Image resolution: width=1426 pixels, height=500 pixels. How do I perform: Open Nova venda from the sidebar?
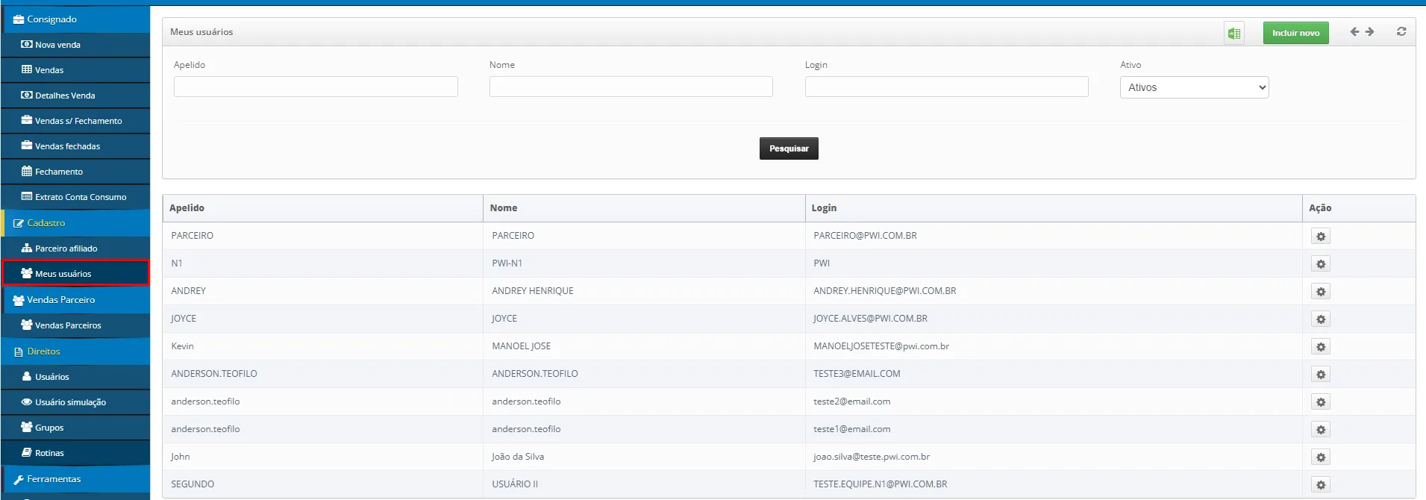[x=57, y=45]
